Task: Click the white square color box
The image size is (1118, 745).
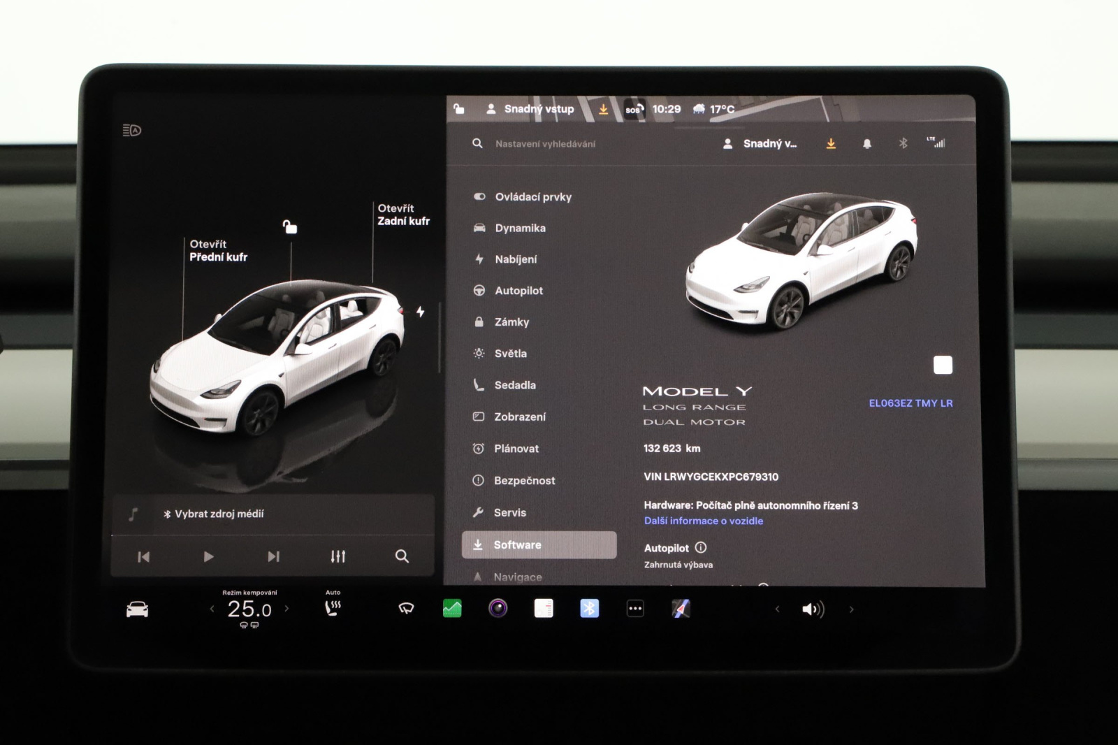Action: pos(943,365)
